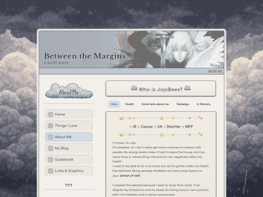
Task: Click the 'INFP' personality text
Action: (189, 126)
